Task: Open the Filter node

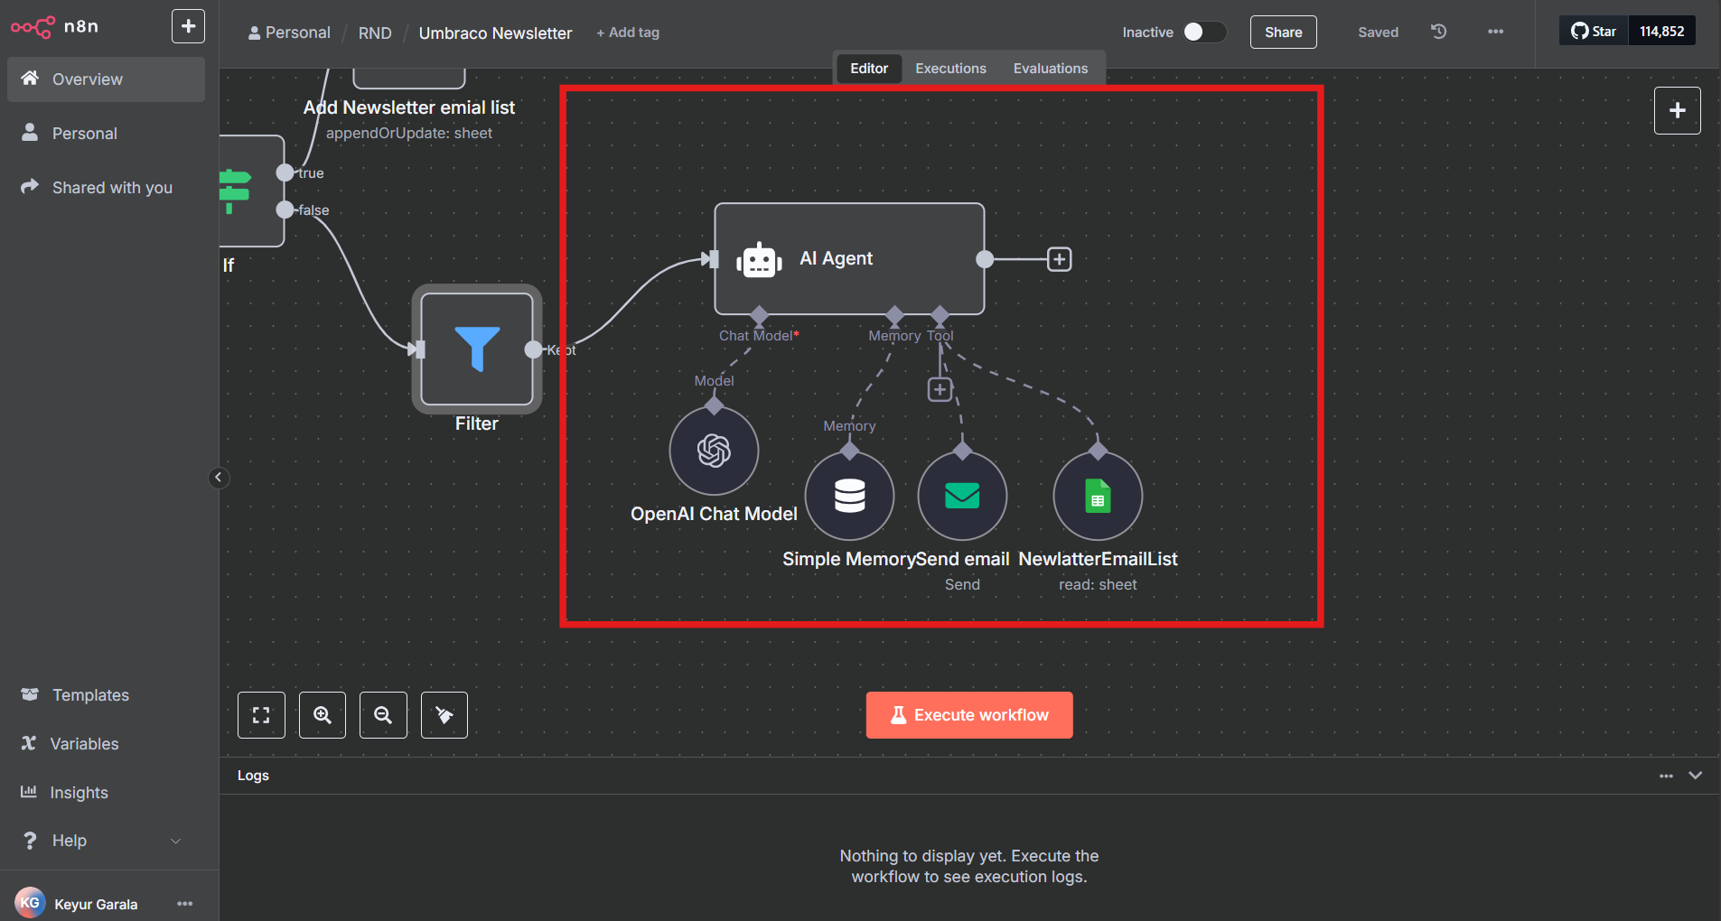Action: 476,349
